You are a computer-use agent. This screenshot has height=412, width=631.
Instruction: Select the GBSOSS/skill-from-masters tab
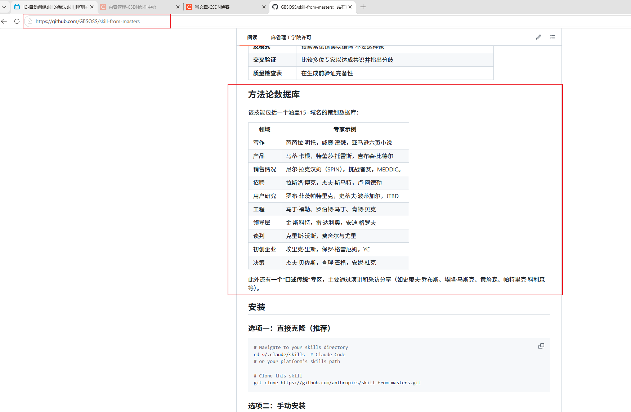(x=312, y=7)
